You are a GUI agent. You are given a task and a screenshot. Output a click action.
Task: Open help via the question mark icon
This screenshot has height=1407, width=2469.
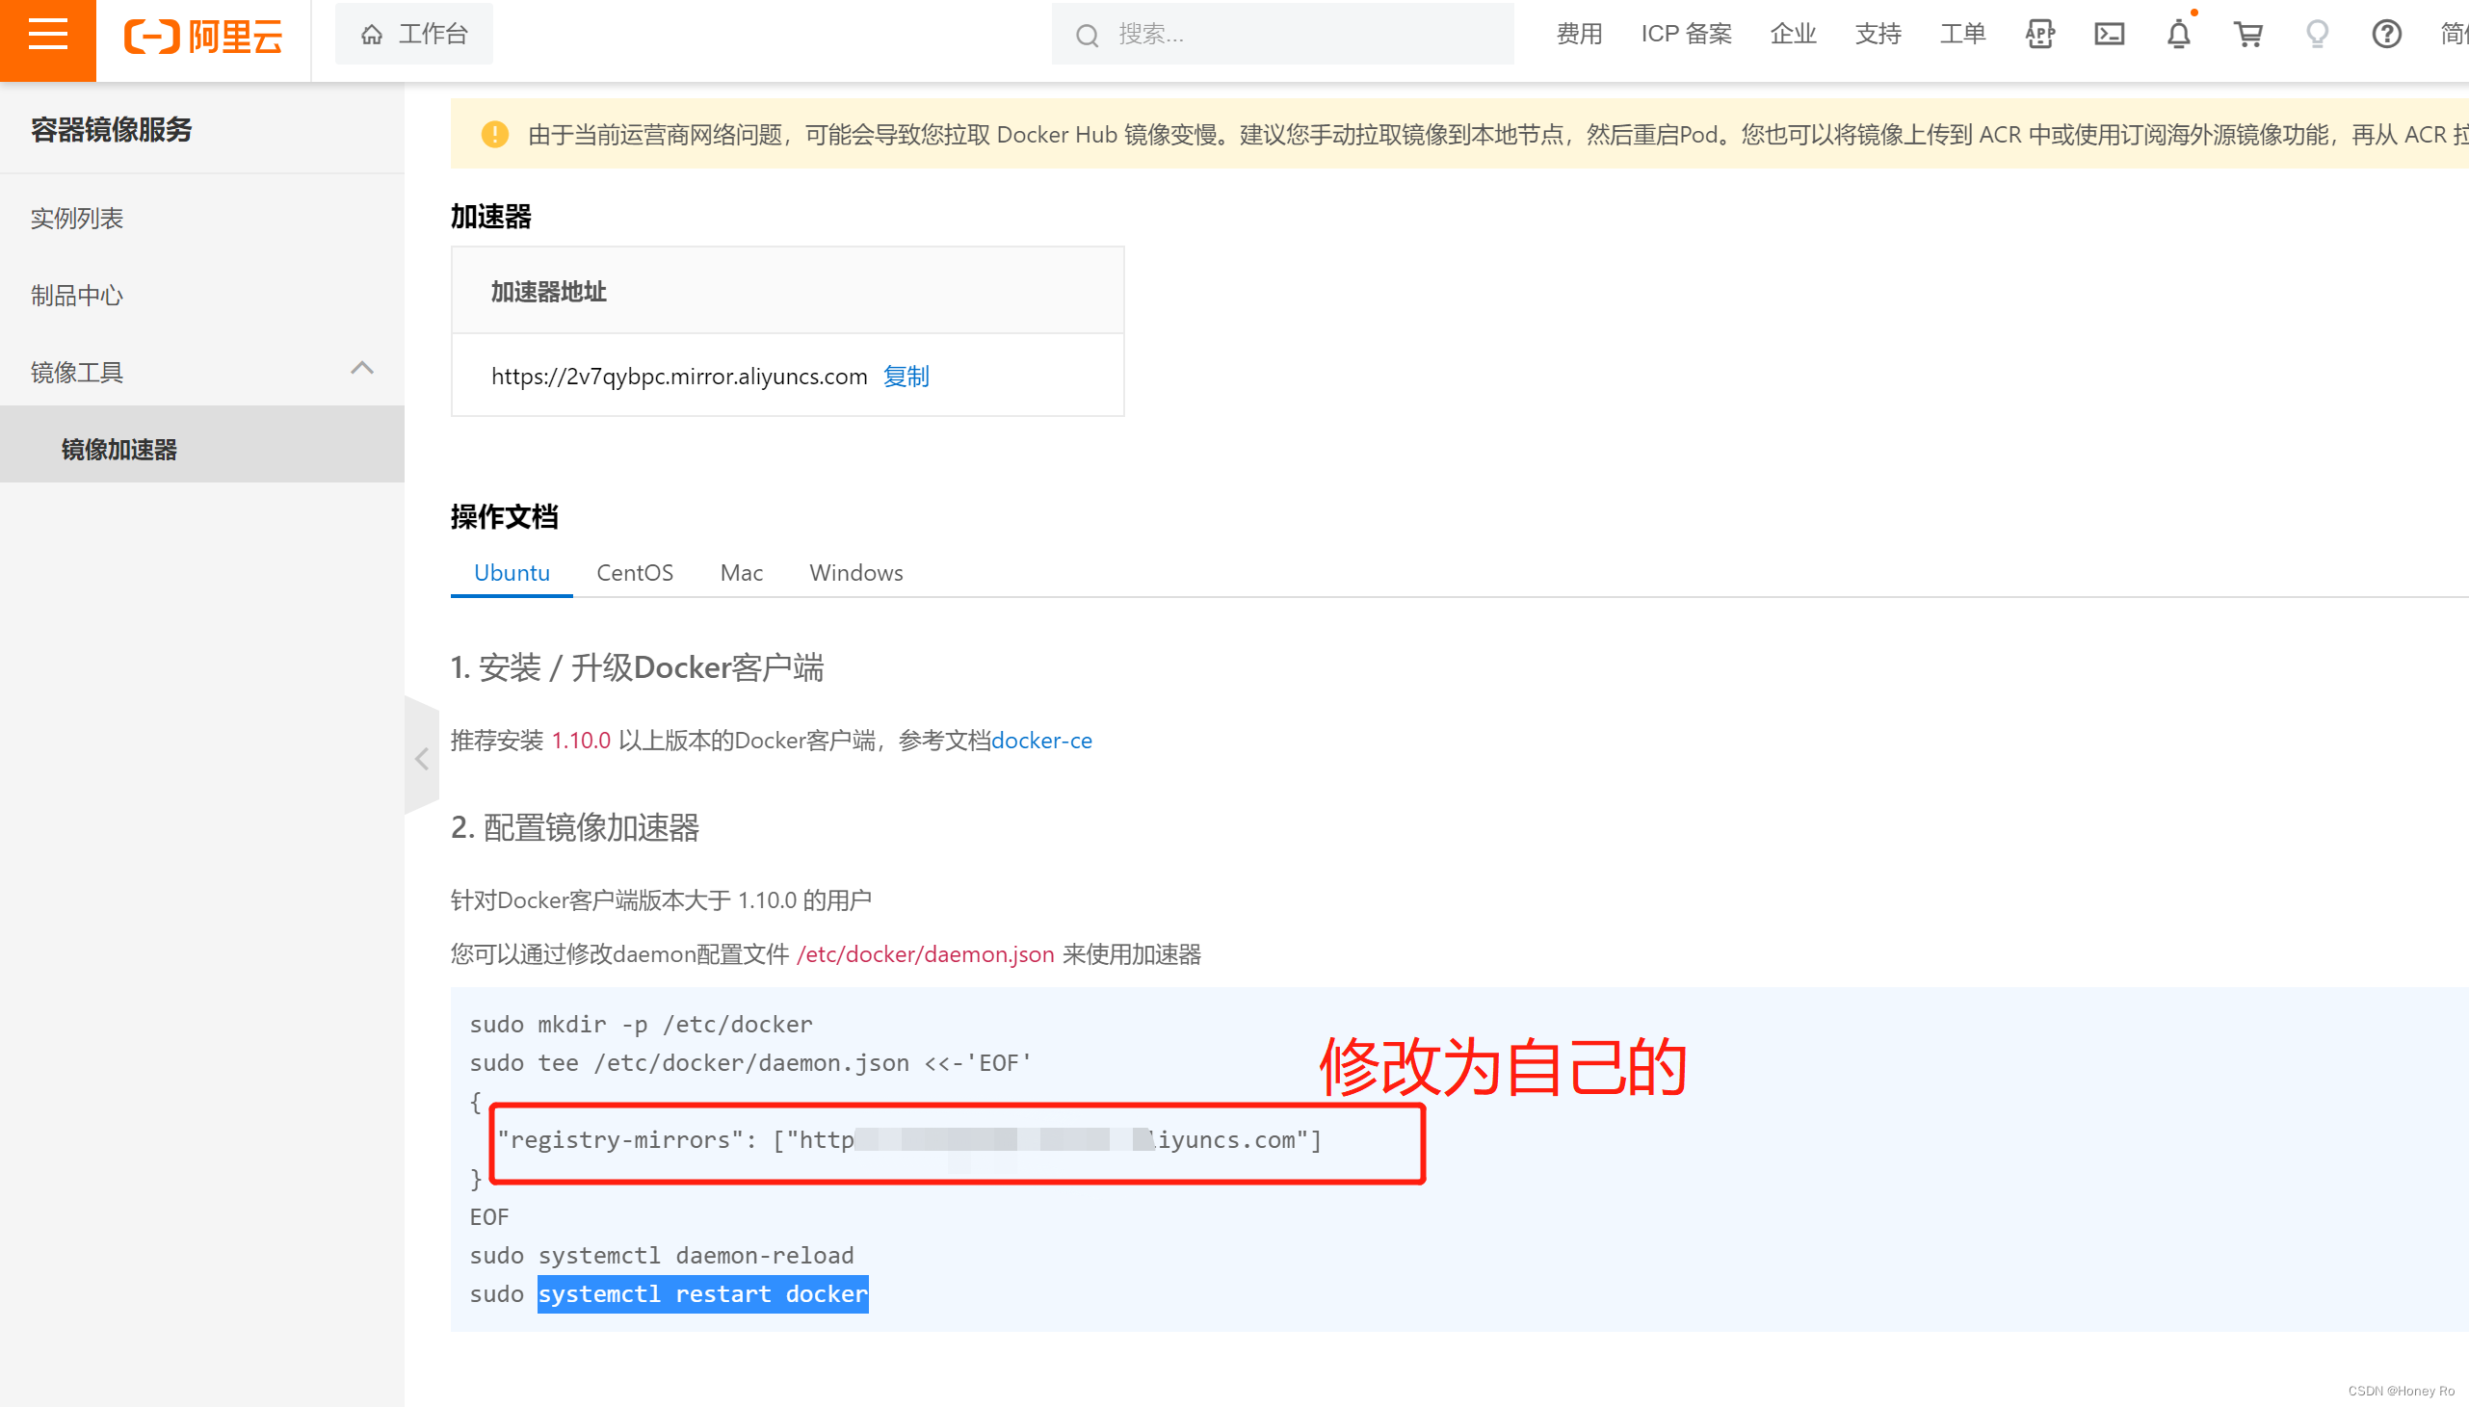(x=2387, y=35)
